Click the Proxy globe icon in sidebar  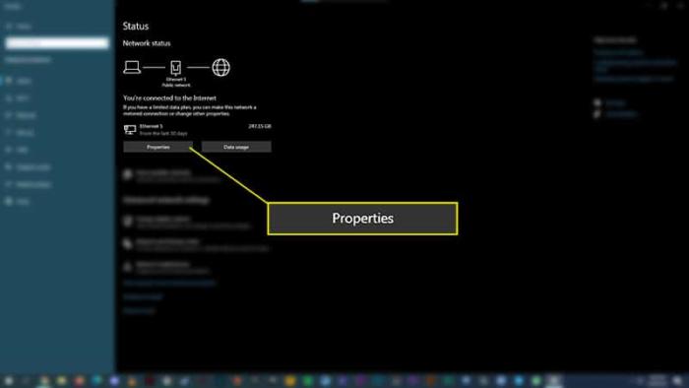click(x=9, y=201)
